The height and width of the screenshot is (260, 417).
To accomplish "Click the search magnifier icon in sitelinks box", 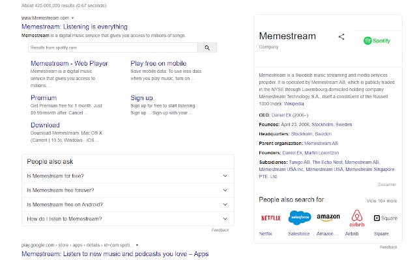I will click(207, 47).
